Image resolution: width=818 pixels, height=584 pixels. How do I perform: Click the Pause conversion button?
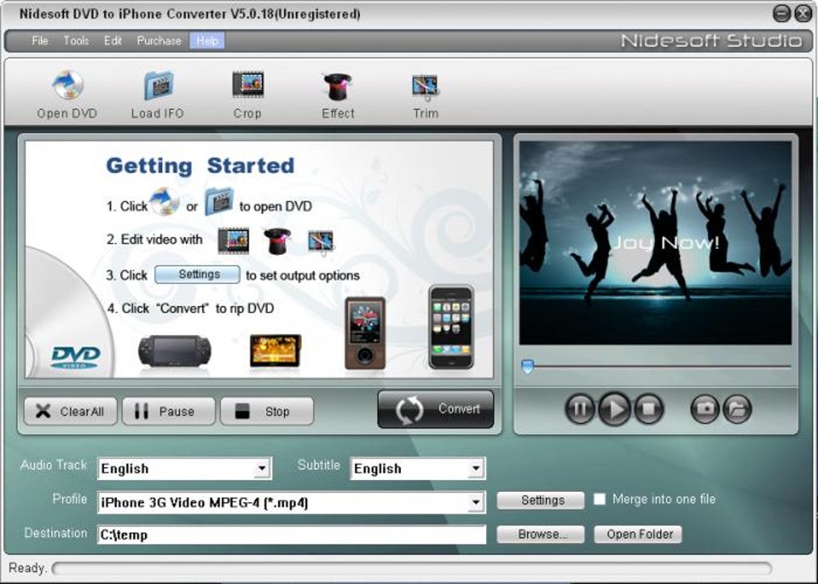coord(168,411)
